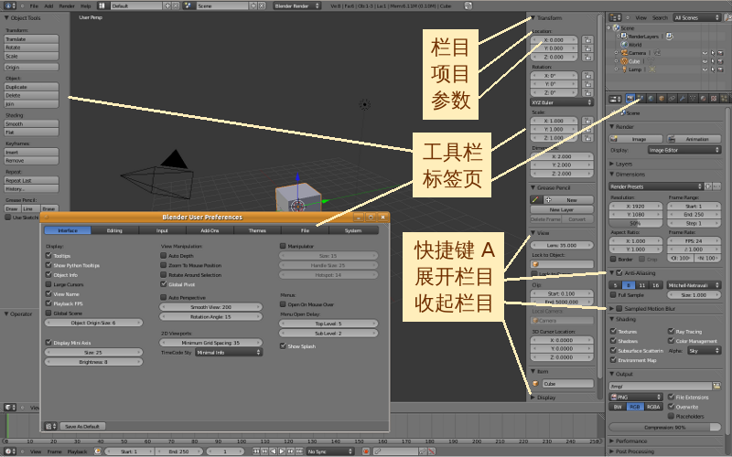Click the grease pencil draw icon
The width and height of the screenshot is (732, 457).
[x=536, y=199]
